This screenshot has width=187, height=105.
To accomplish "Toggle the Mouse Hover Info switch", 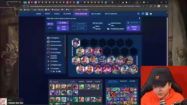I will 109,24.
